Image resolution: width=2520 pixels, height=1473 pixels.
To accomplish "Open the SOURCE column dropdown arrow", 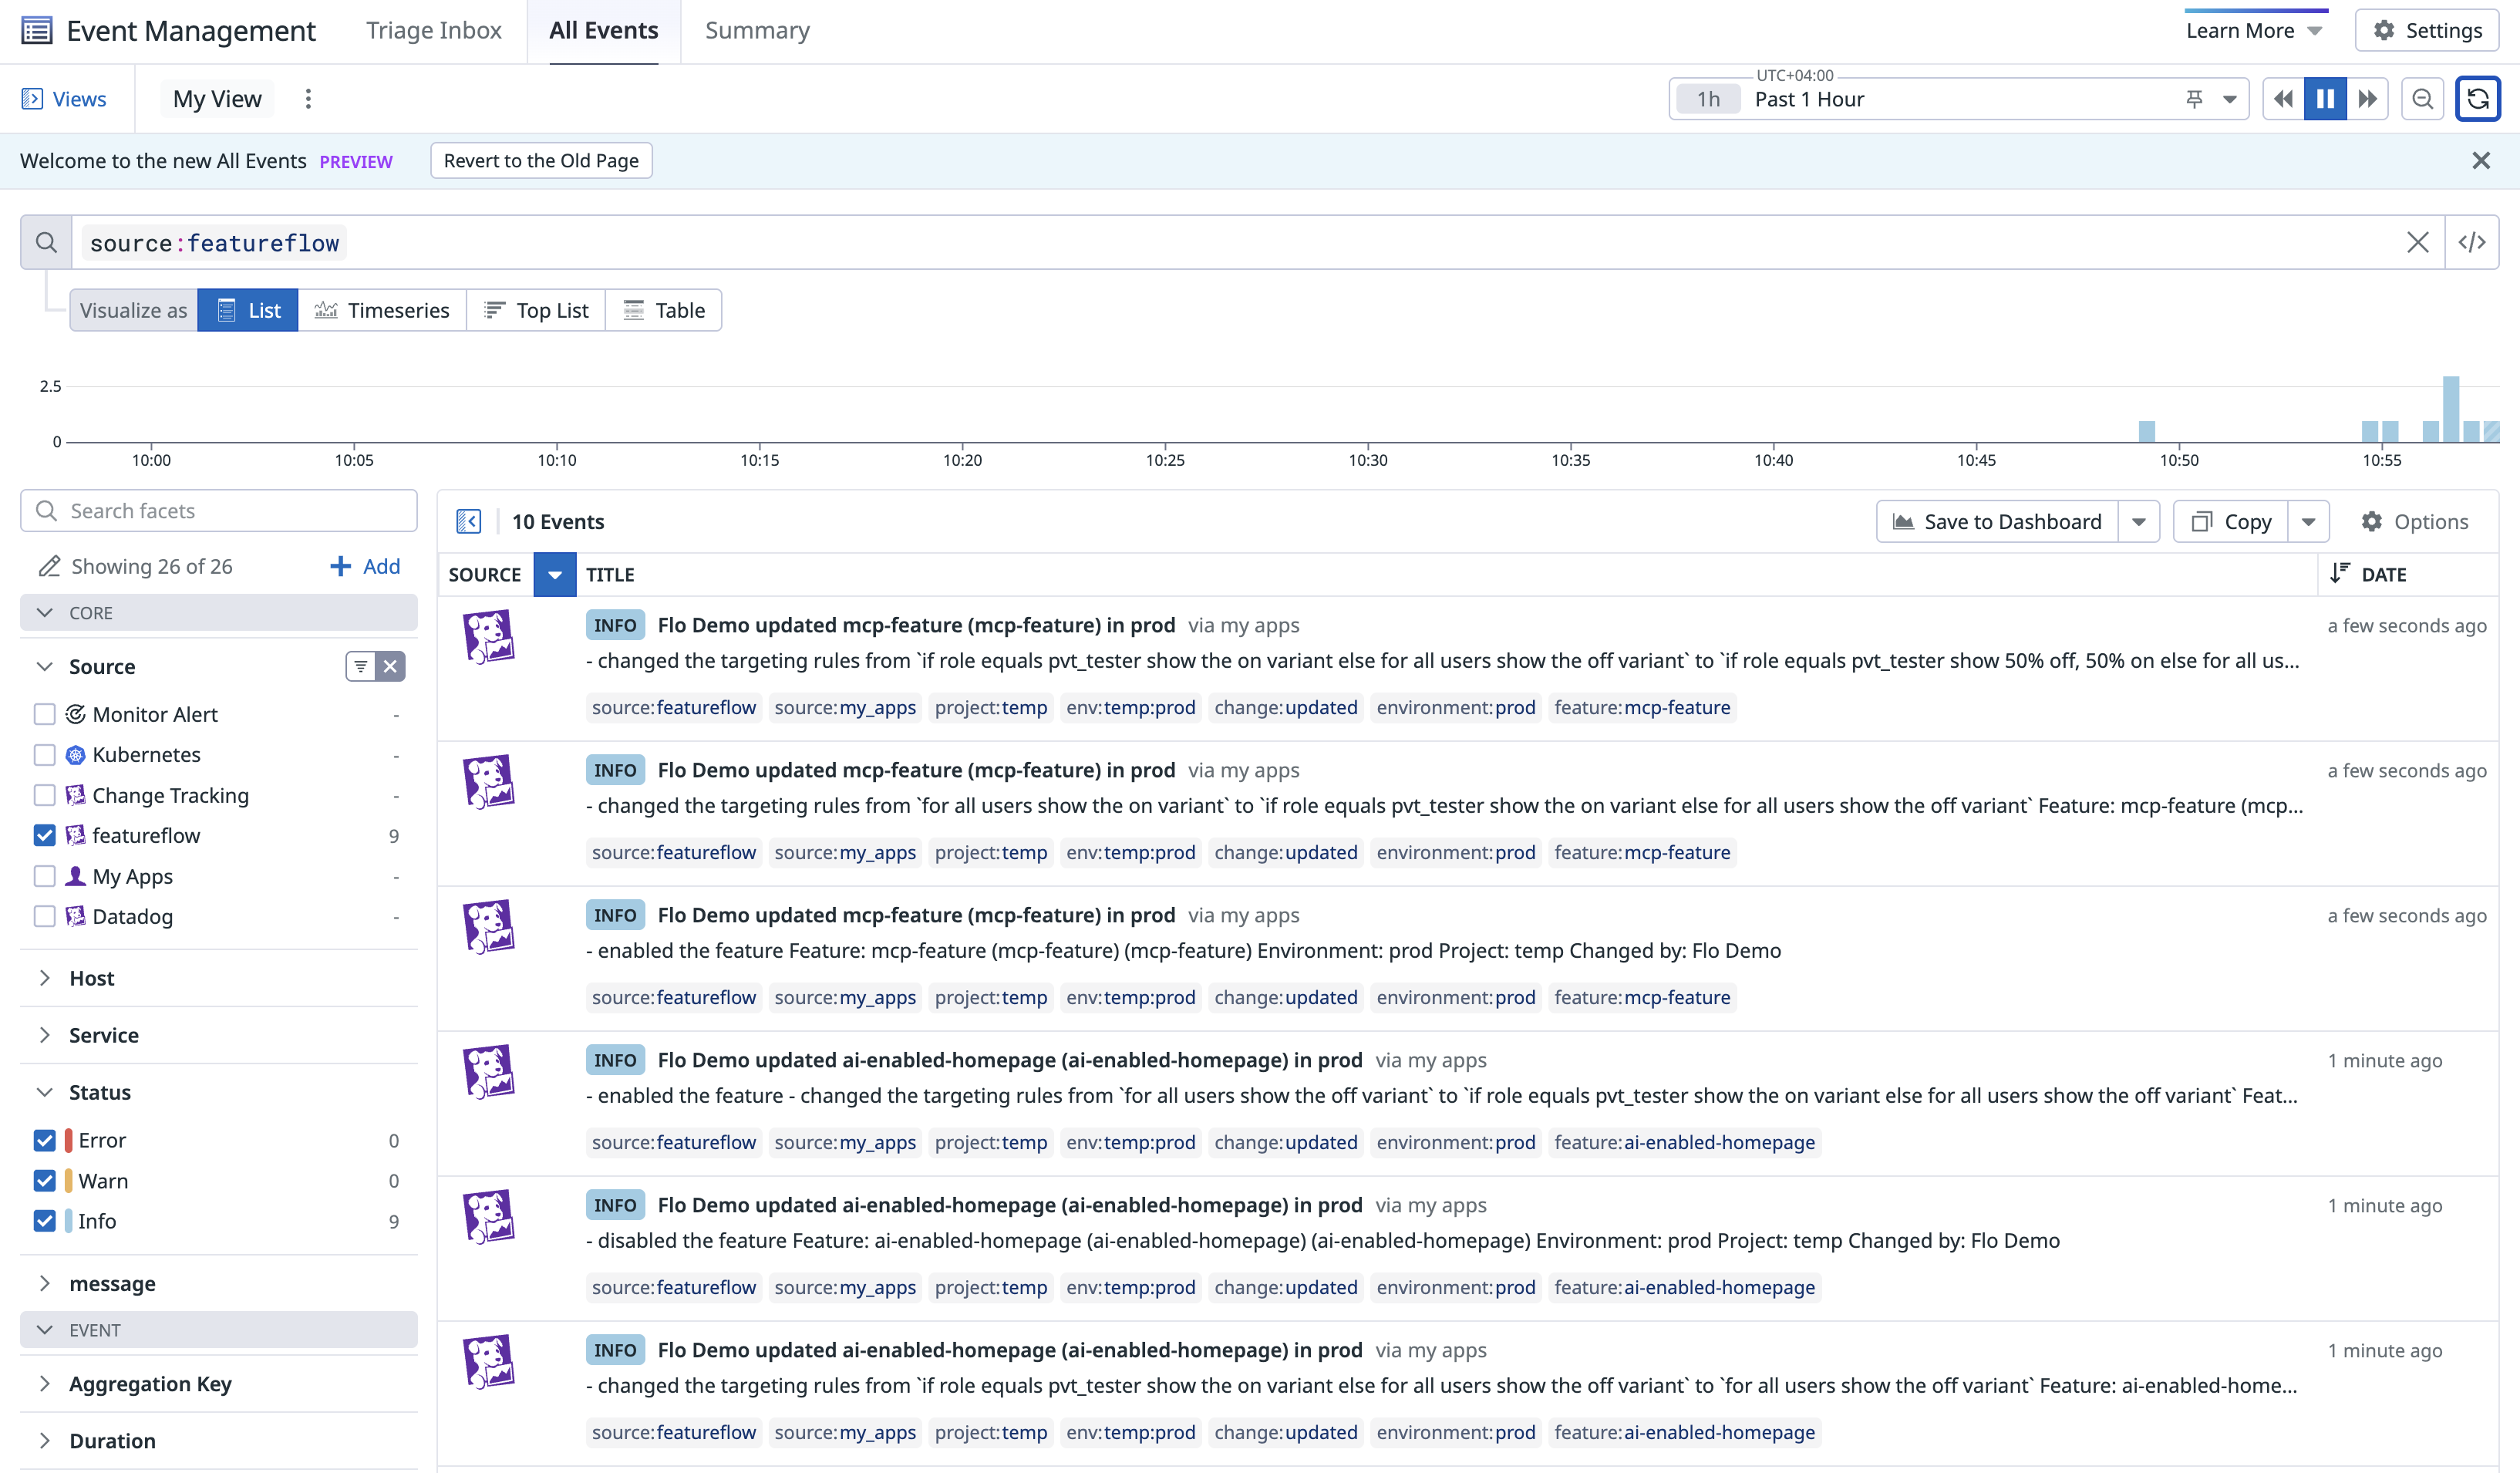I will 555,574.
